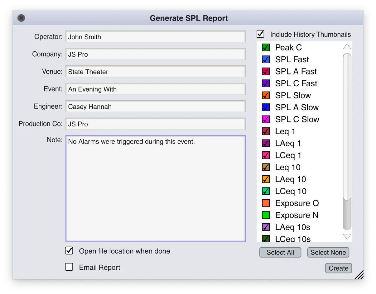Screen dimensions: 376x294
Task: Toggle the green Peak C checkbox
Action: 266,48
